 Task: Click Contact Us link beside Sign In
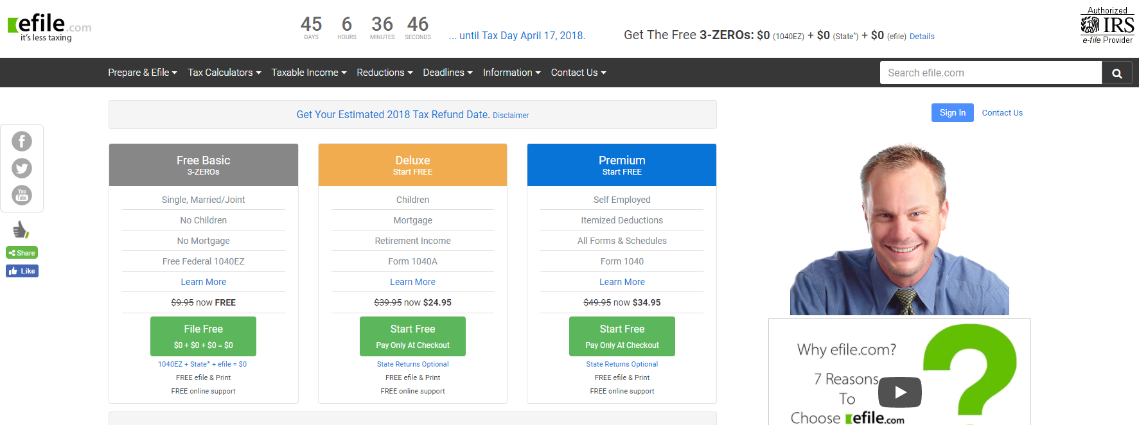[1002, 113]
